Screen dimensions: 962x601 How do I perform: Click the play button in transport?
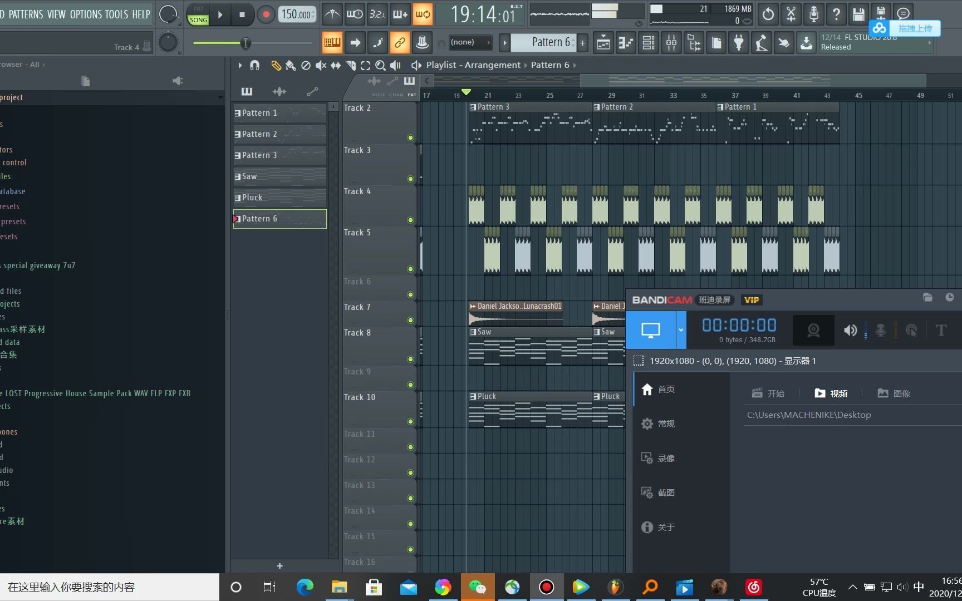tap(220, 14)
